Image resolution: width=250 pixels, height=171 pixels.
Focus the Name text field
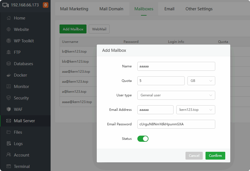click(x=176, y=66)
